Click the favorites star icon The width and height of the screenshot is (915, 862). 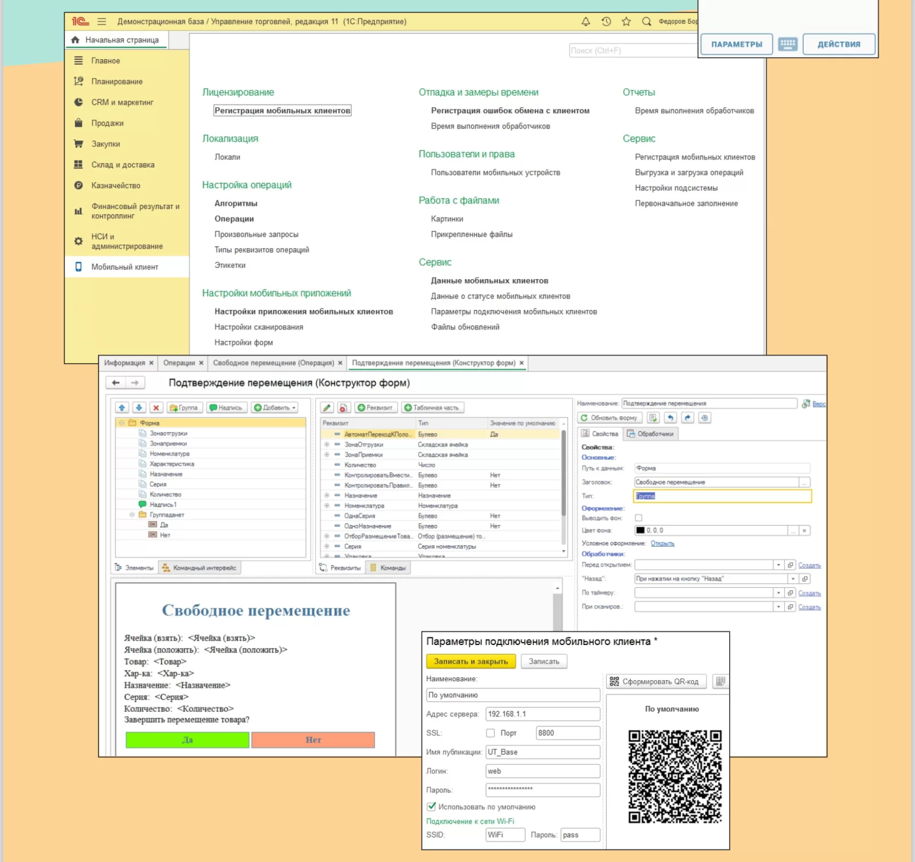(626, 22)
